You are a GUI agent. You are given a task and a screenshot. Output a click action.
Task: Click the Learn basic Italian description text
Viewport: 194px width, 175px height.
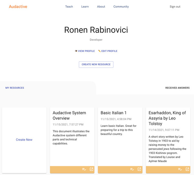(x=119, y=130)
